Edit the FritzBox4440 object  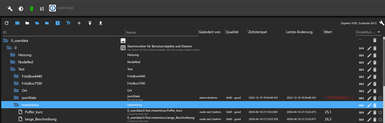pyautogui.click(x=369, y=77)
